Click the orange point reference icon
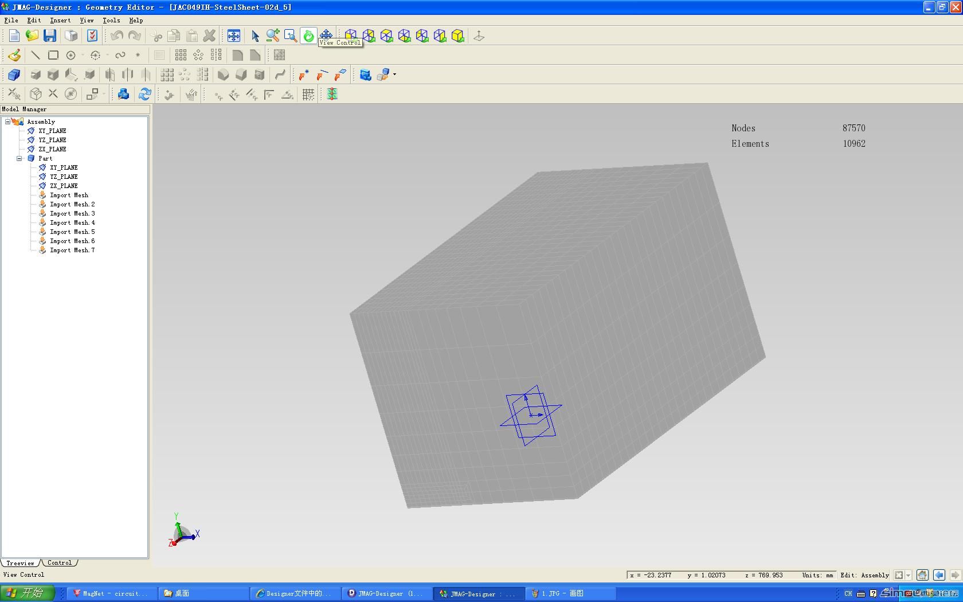Viewport: 963px width, 602px height. (x=304, y=75)
